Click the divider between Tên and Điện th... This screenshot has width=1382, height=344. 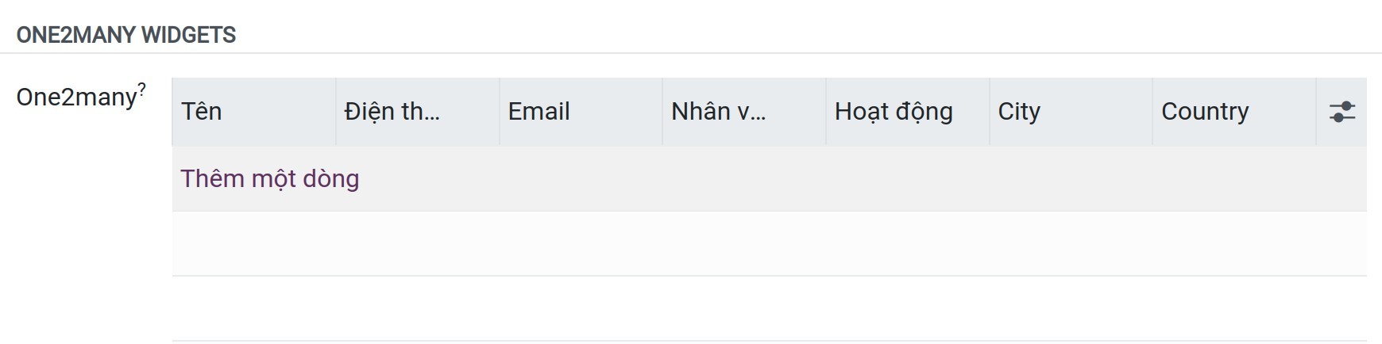tap(336, 112)
